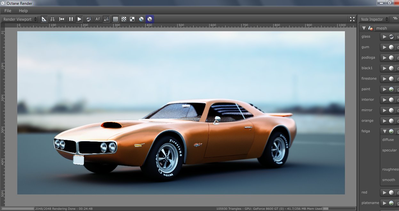399x211 pixels.
Task: Click the collapse panels icon beside Node Inspector
Action: [395, 18]
